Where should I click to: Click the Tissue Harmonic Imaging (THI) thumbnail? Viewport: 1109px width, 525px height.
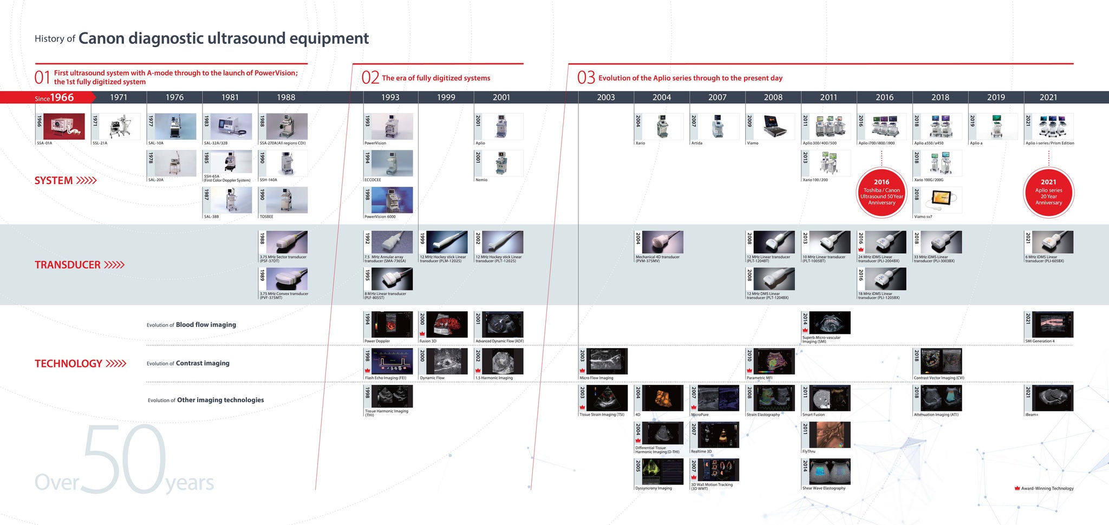(x=392, y=396)
